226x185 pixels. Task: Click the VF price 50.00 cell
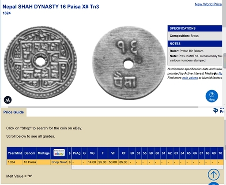pyautogui.click(x=113, y=162)
